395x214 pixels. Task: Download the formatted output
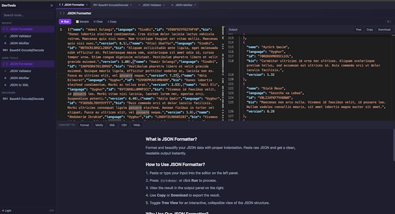click(x=384, y=30)
